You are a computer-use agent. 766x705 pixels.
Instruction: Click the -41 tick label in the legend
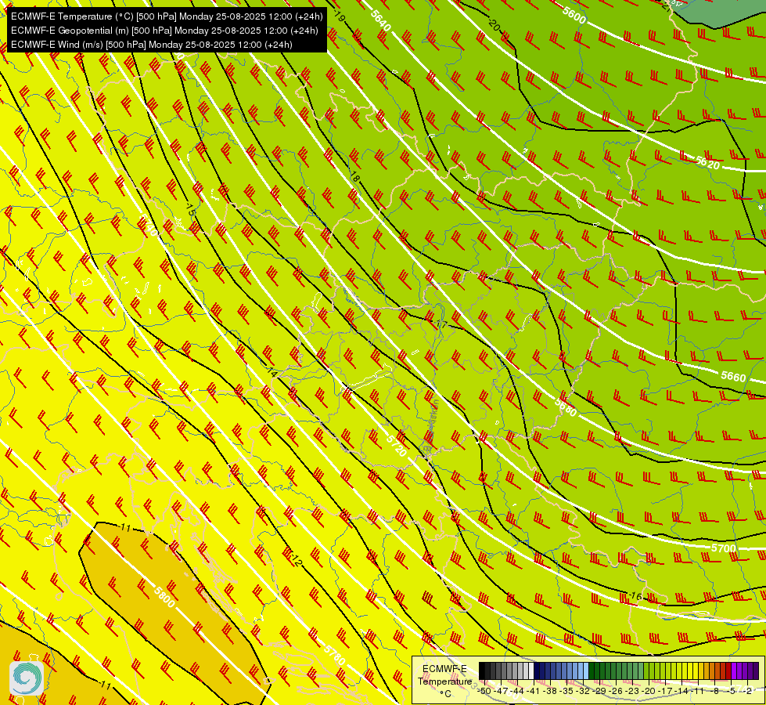click(534, 691)
